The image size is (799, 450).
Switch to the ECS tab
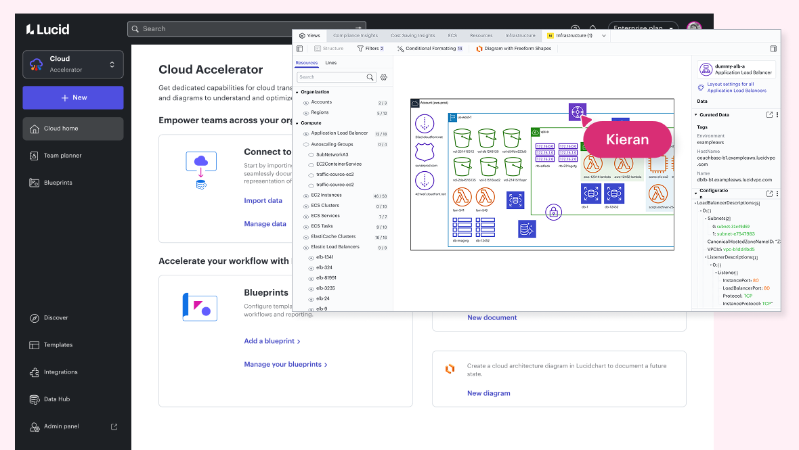452,36
